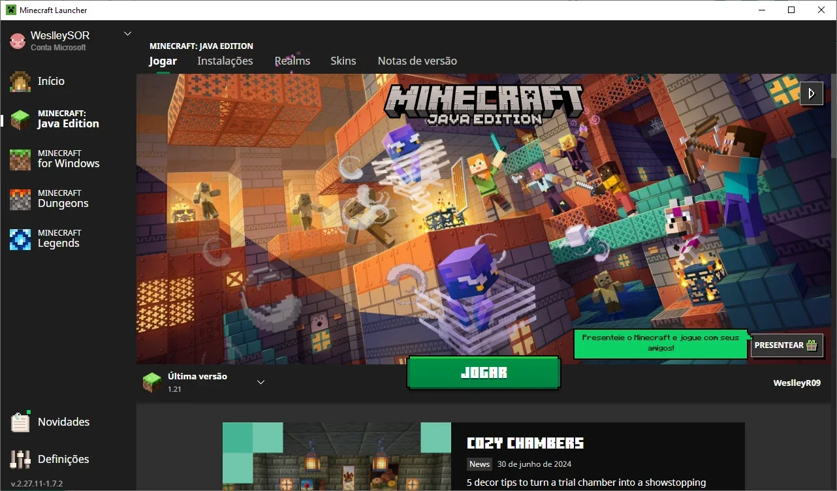Image resolution: width=837 pixels, height=491 pixels.
Task: Click the Minecraft Java Edition banner logo
Action: click(483, 104)
